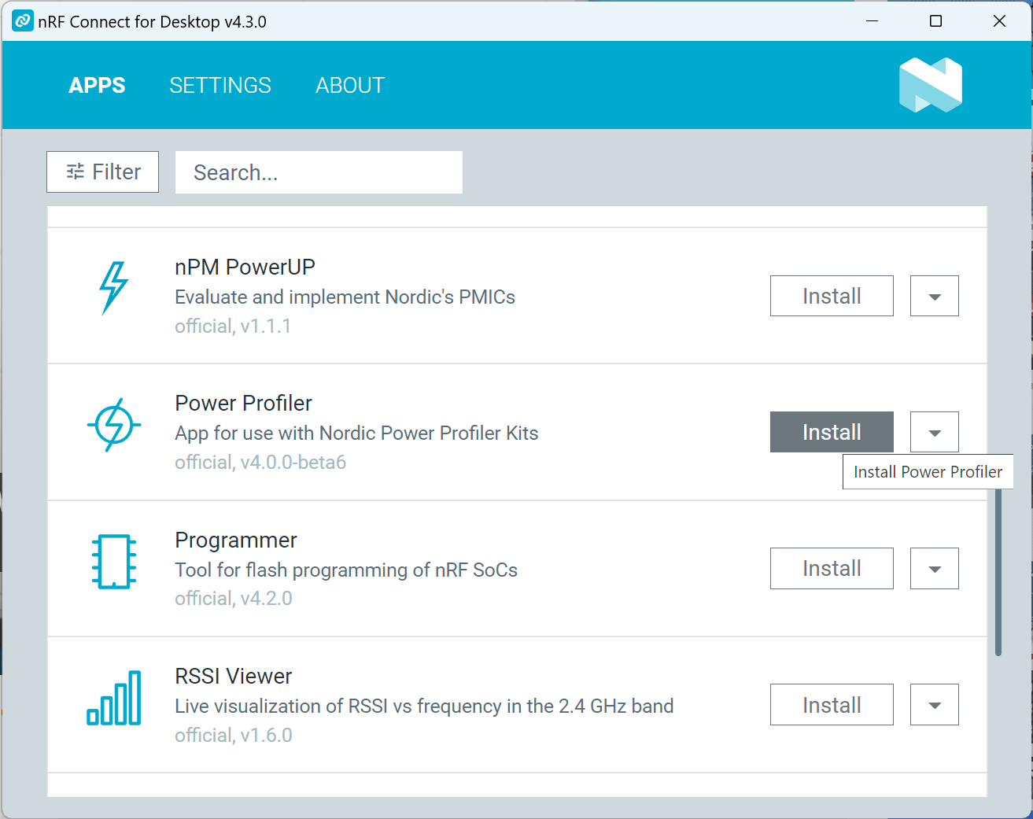Screen dimensions: 1033x819
Task: Select the Programmer title text
Action: coord(236,540)
